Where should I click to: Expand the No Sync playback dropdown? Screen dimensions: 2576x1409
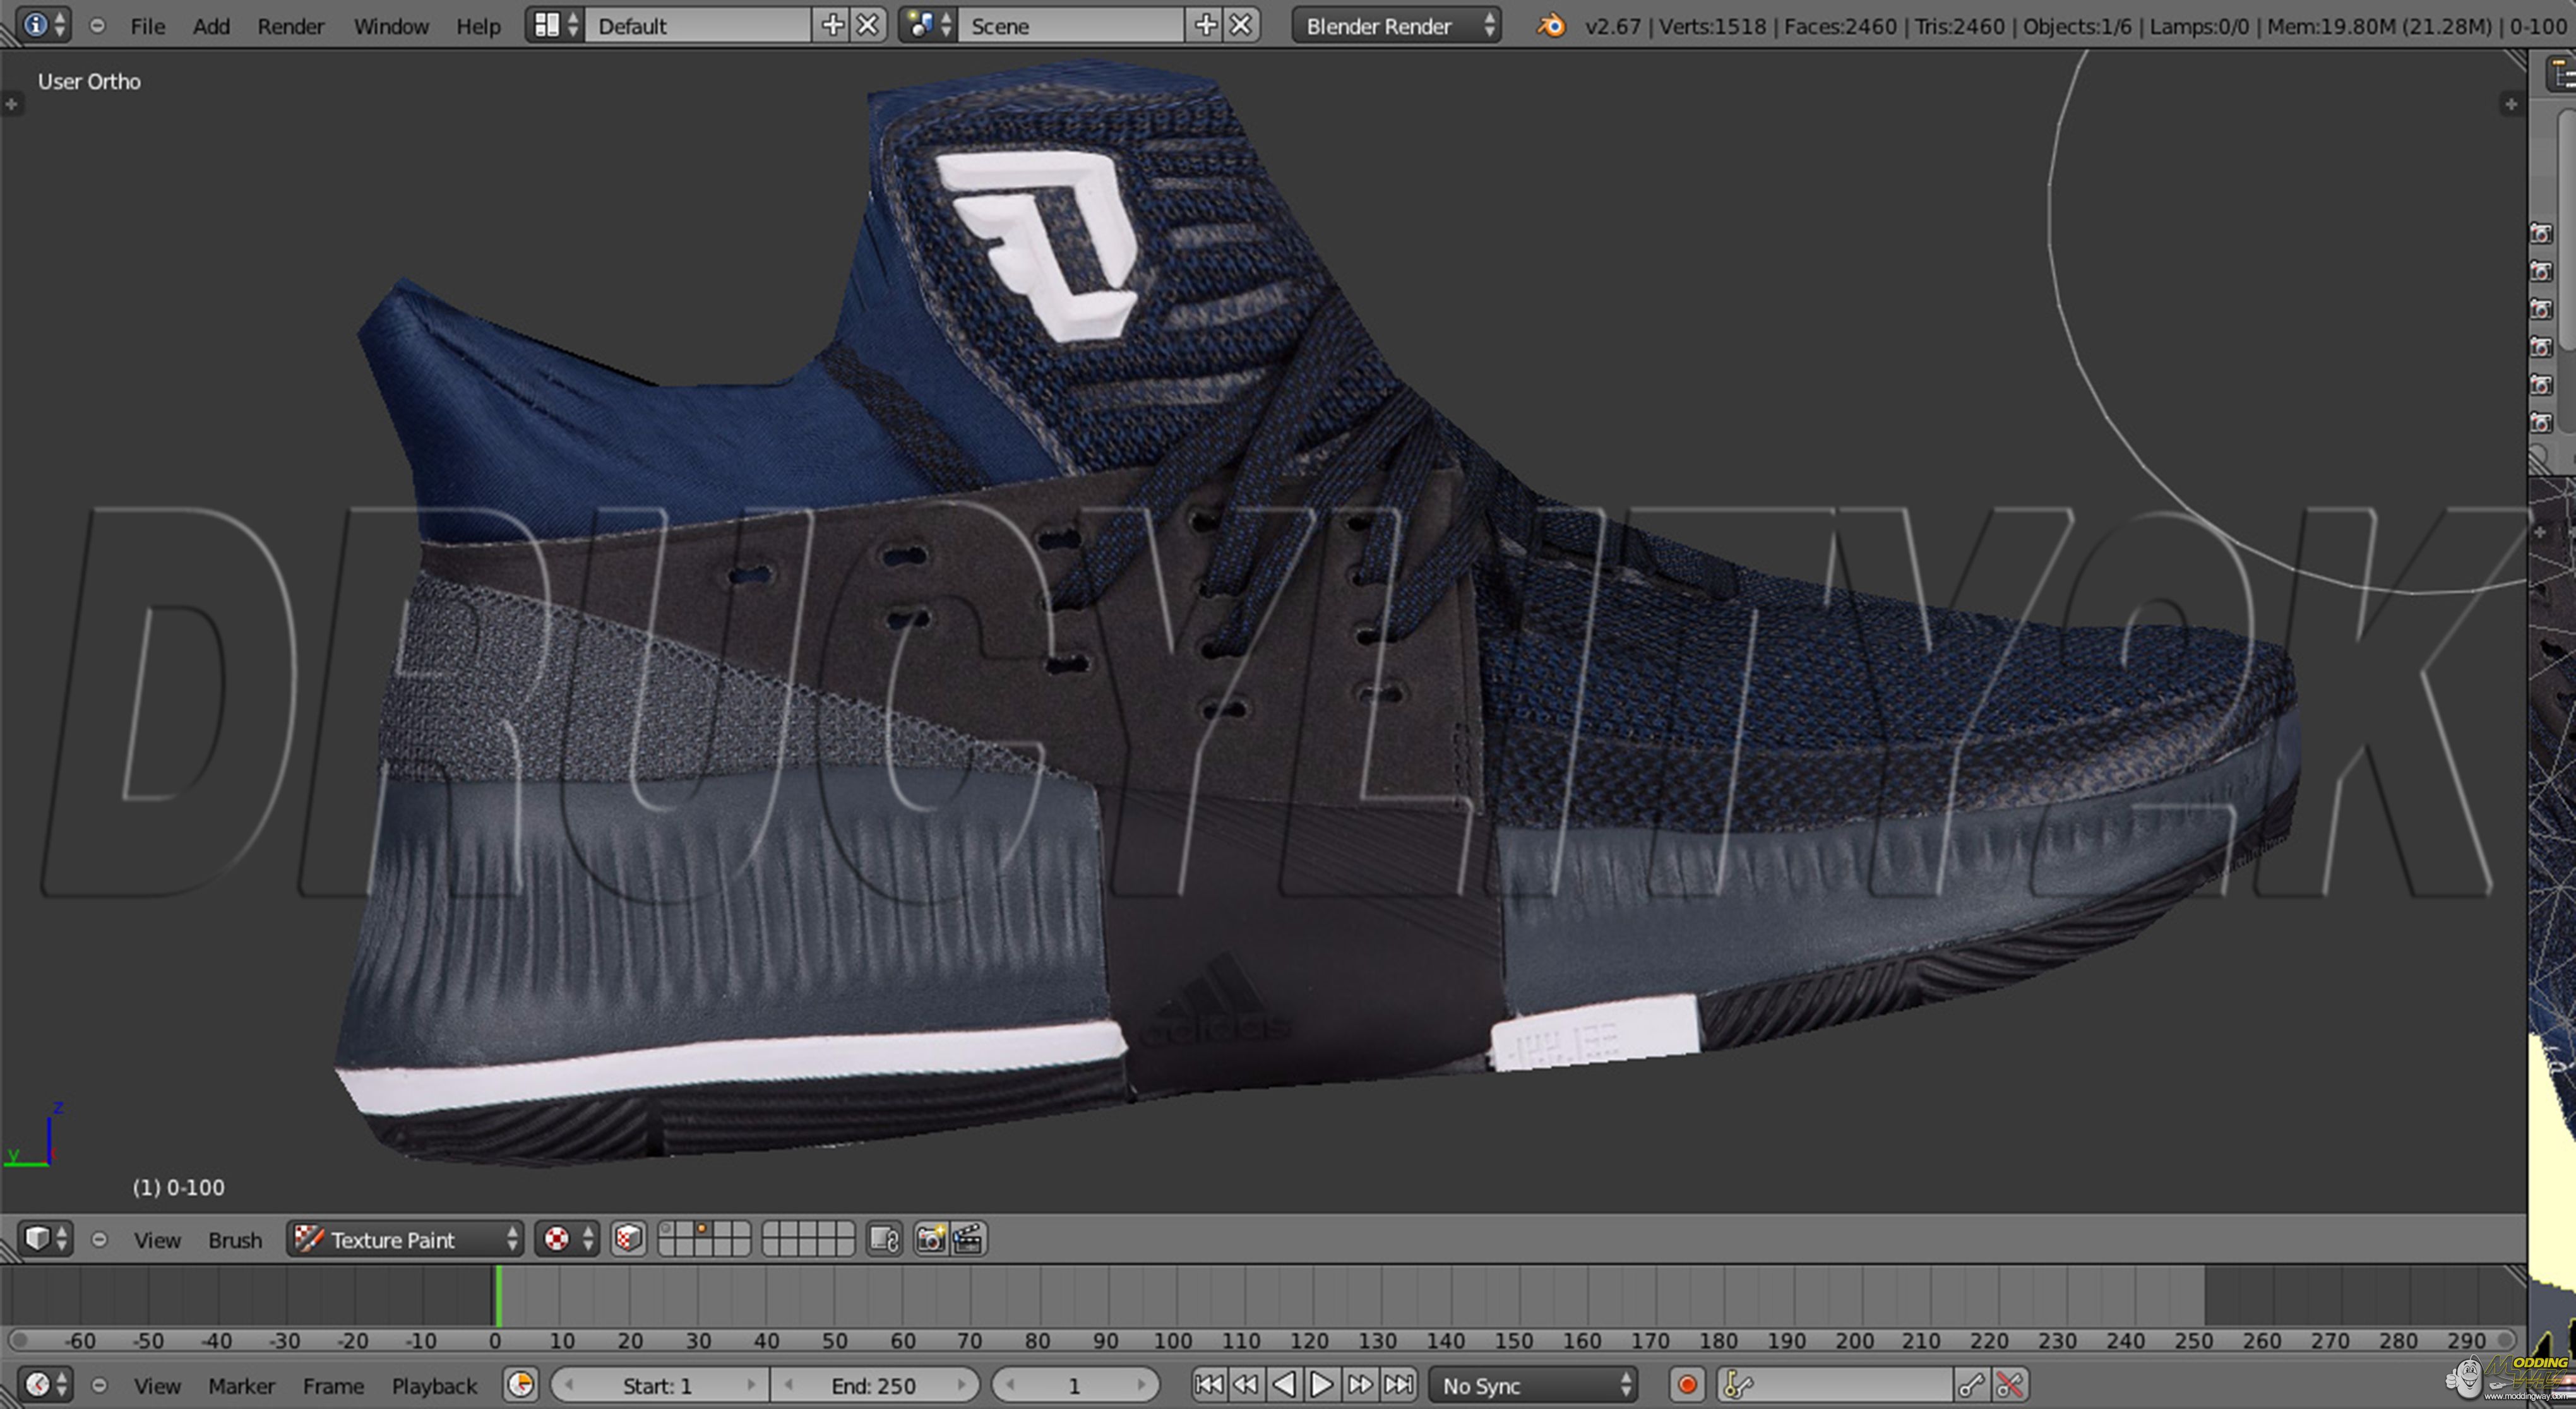[1534, 1386]
